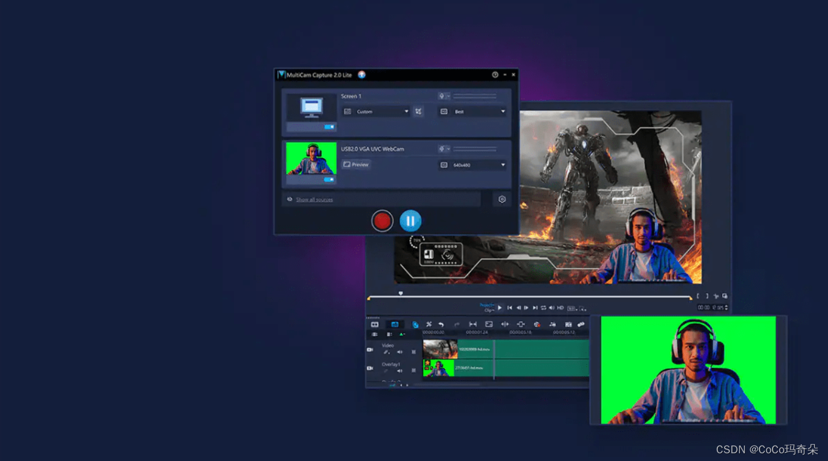Mute the Video track audio
The width and height of the screenshot is (828, 461).
click(400, 352)
